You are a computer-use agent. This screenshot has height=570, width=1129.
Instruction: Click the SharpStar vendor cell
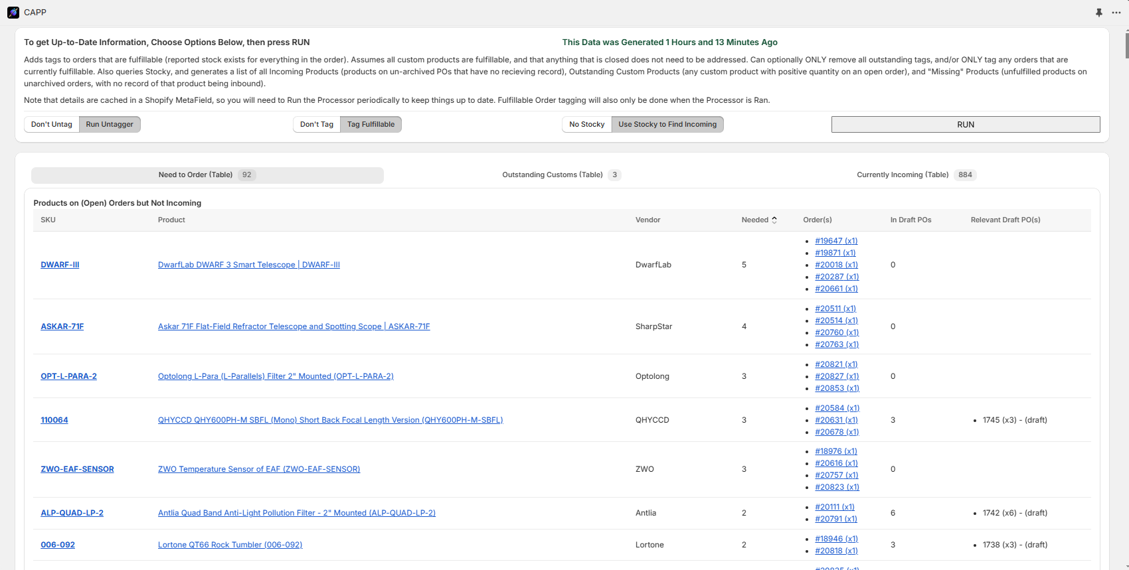click(653, 326)
